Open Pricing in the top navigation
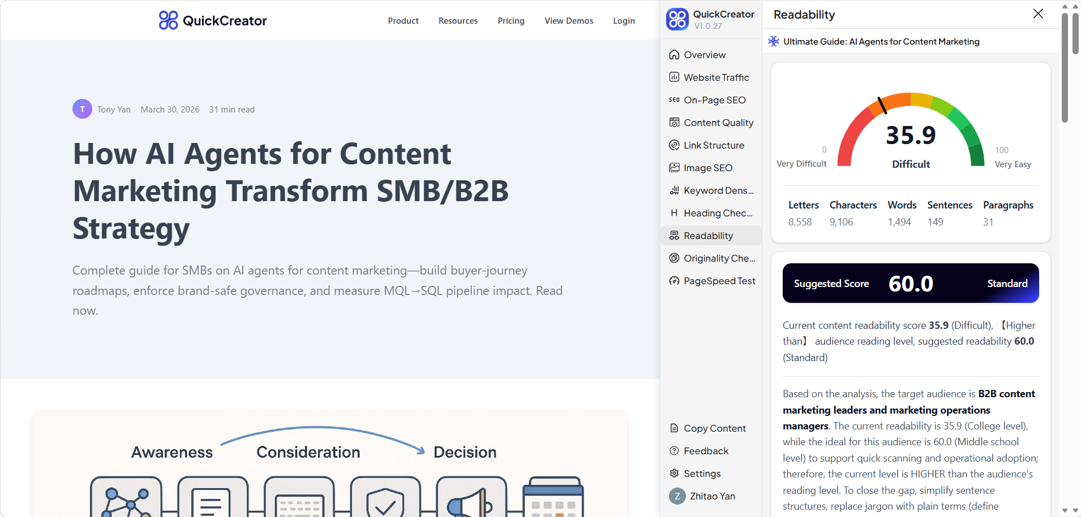1081x517 pixels. (511, 21)
